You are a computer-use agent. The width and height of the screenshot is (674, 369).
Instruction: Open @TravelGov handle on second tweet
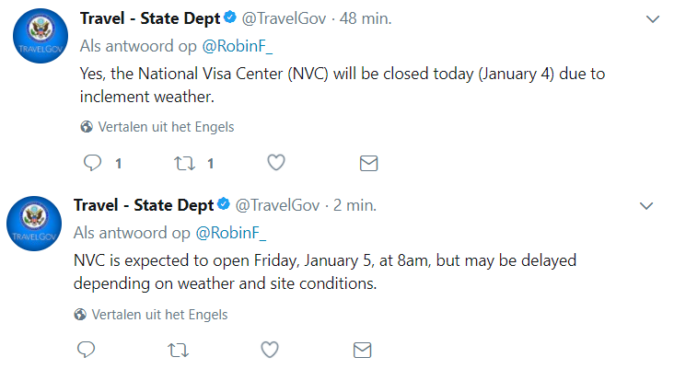pos(277,206)
